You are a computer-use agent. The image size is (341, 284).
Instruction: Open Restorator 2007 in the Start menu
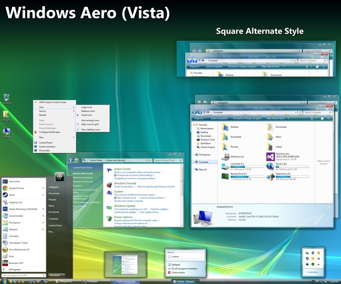[24, 263]
